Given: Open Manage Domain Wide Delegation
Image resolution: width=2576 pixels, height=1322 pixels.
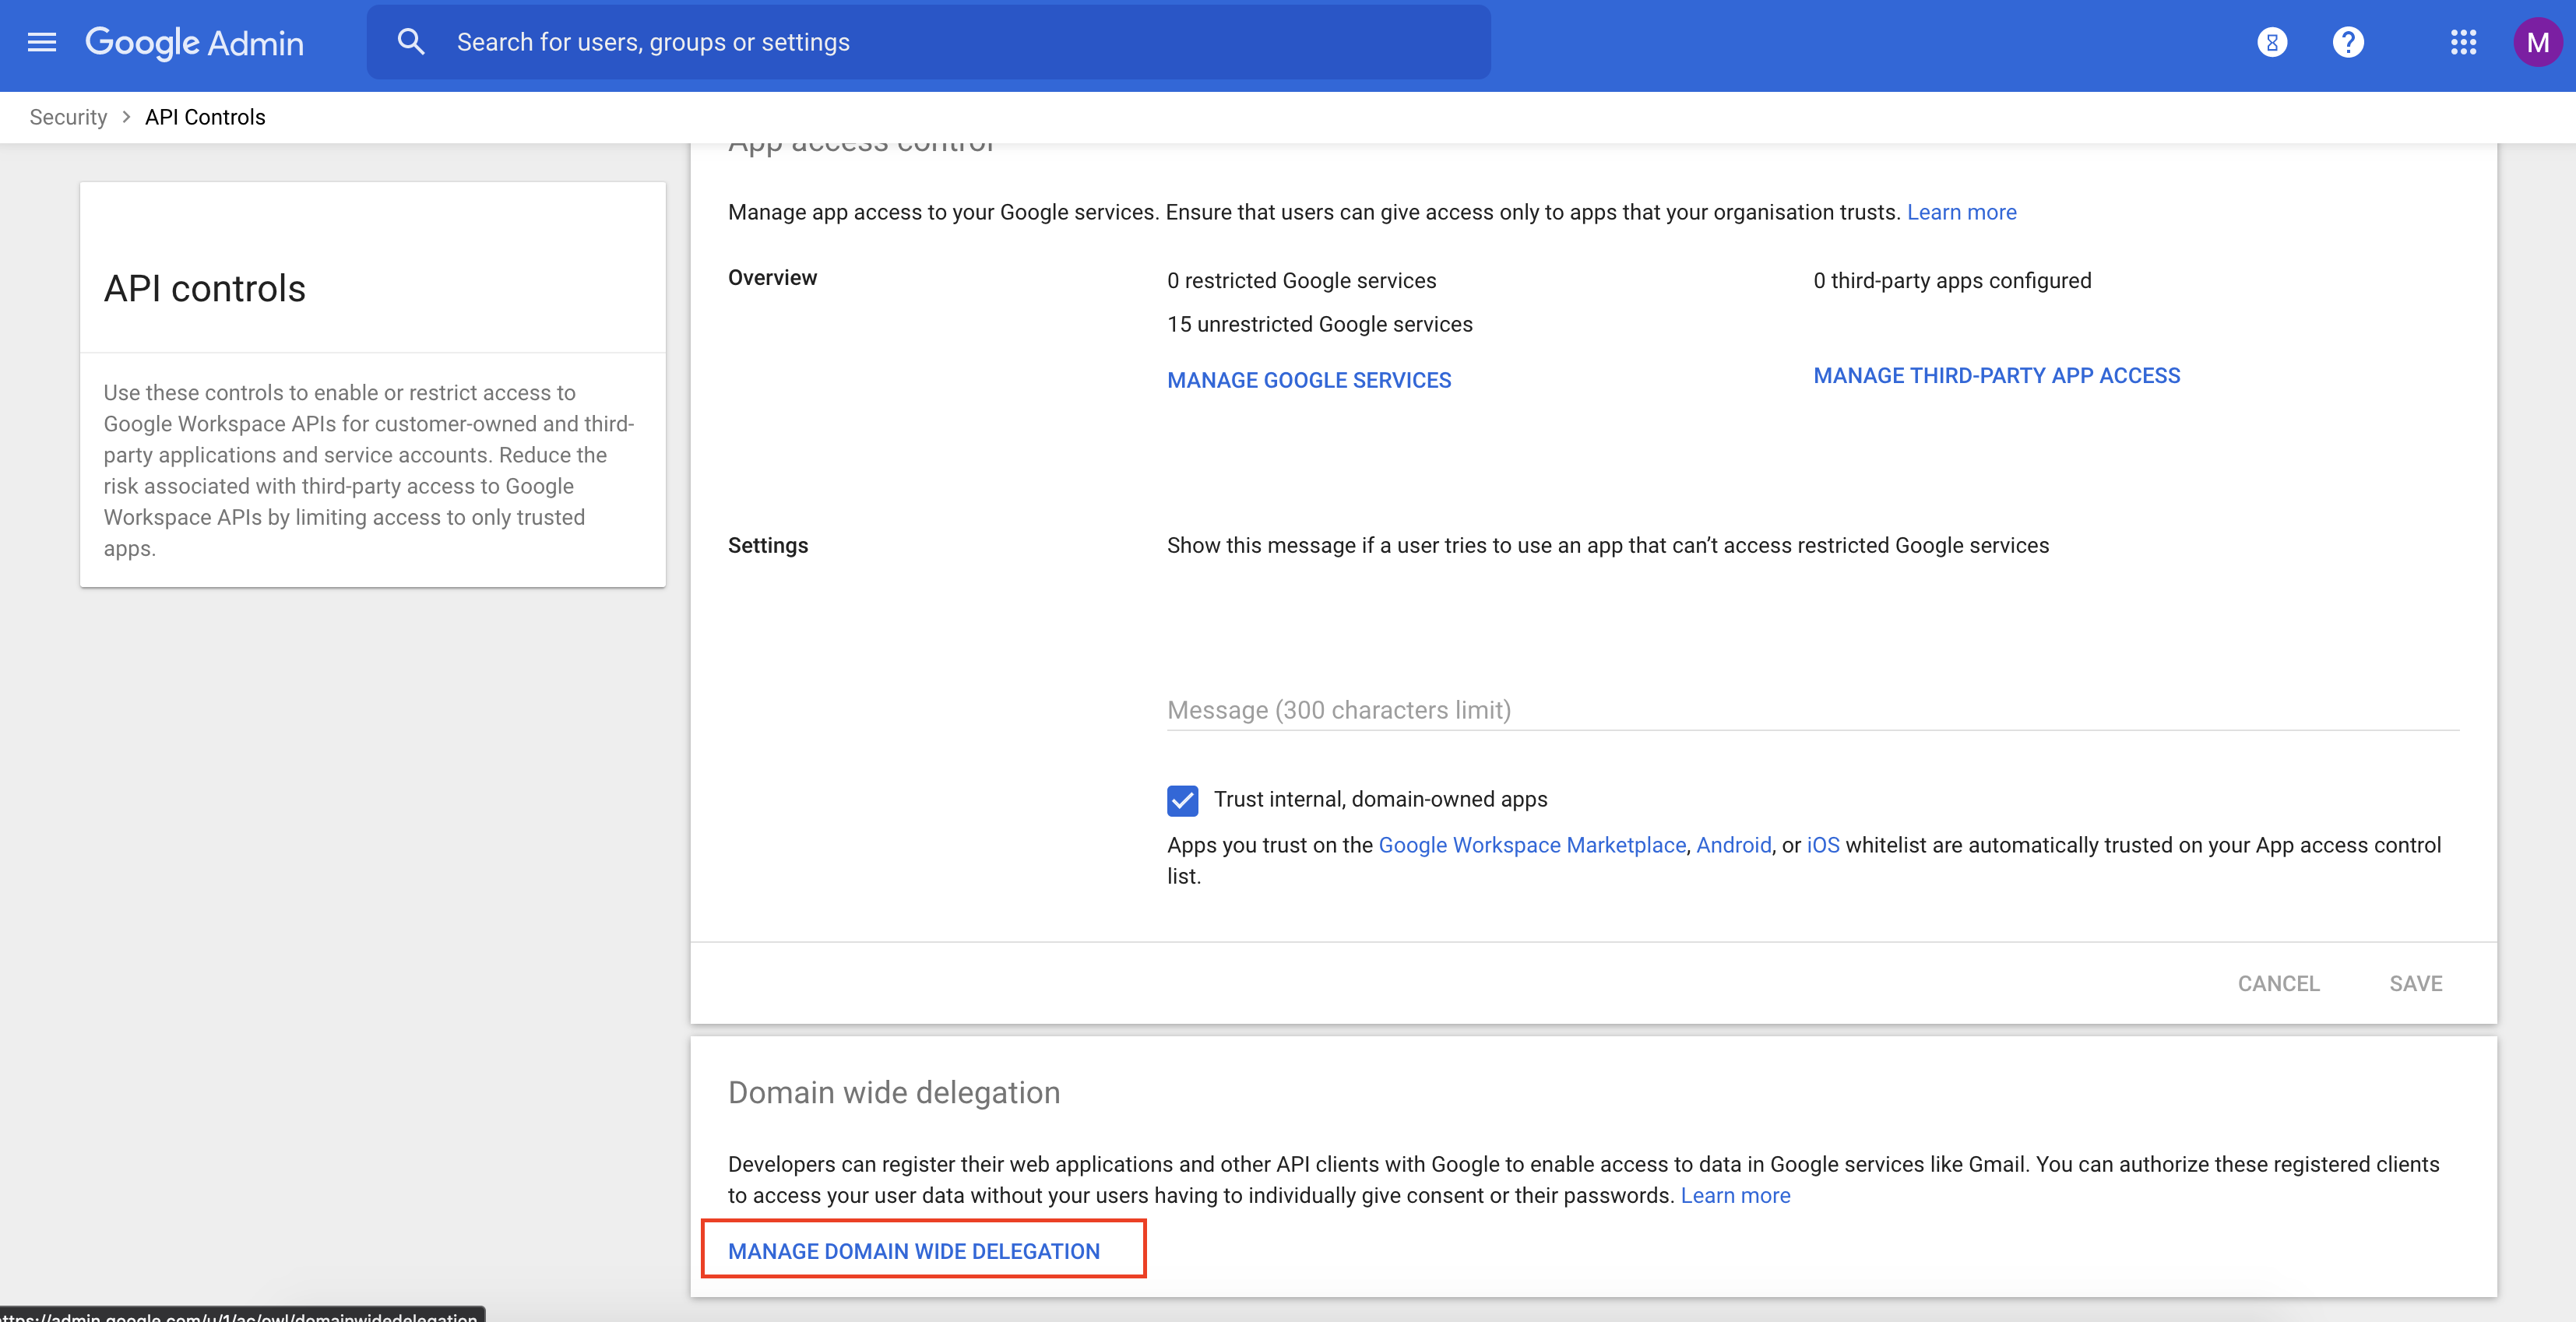Looking at the screenshot, I should click(x=913, y=1251).
